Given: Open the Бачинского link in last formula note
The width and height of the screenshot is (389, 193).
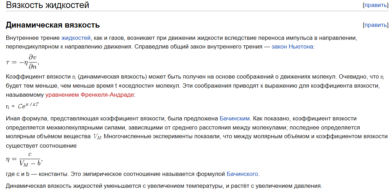Looking at the screenshot, I should pos(242,174).
